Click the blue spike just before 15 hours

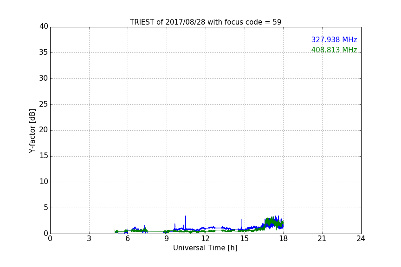coord(241,223)
